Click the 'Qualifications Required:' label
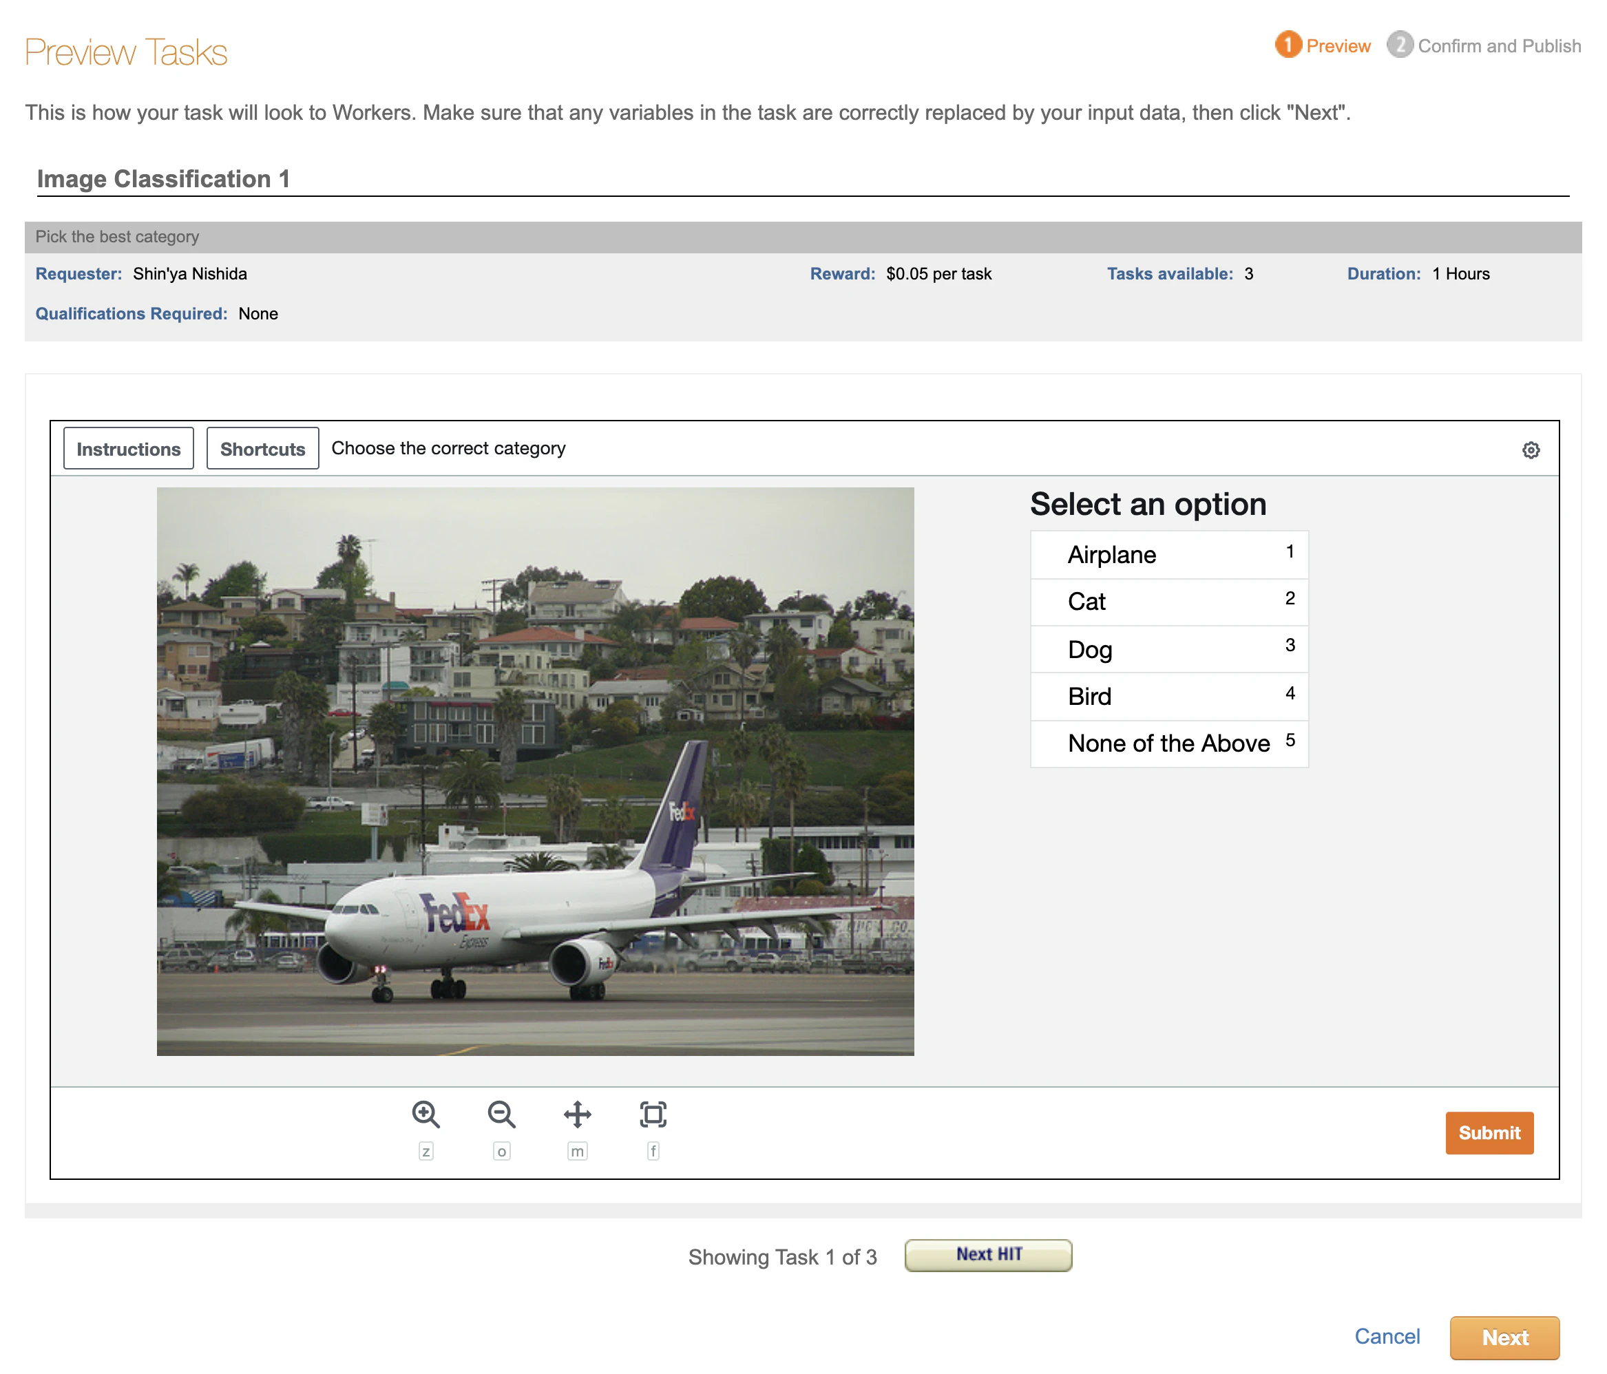Image resolution: width=1607 pixels, height=1374 pixels. pos(131,313)
